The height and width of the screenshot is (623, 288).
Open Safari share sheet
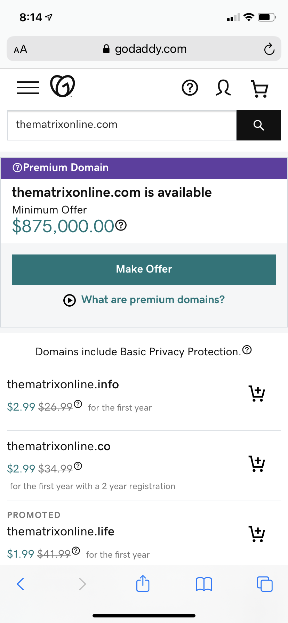(x=143, y=584)
